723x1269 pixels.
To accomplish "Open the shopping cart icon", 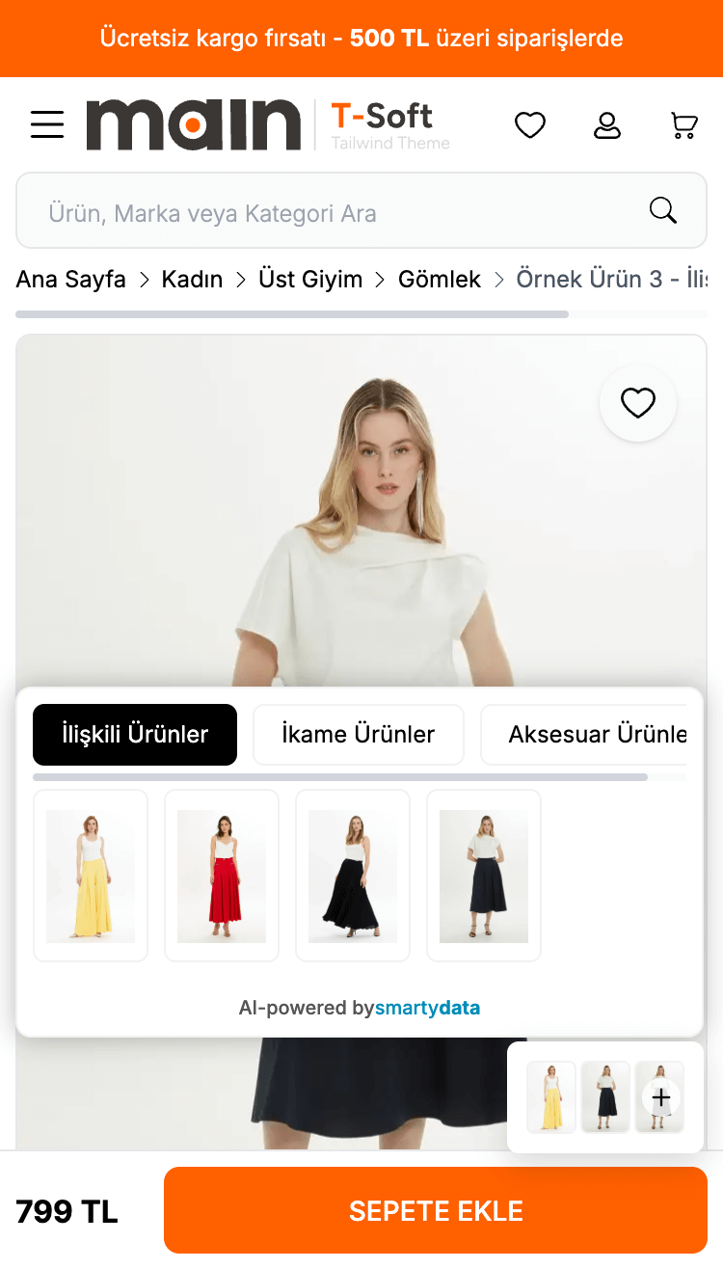I will point(684,125).
